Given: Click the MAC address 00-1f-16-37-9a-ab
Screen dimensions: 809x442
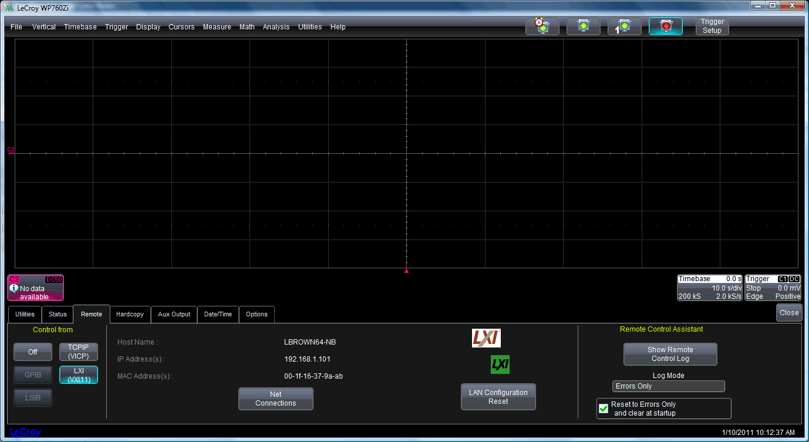Looking at the screenshot, I should pyautogui.click(x=314, y=376).
